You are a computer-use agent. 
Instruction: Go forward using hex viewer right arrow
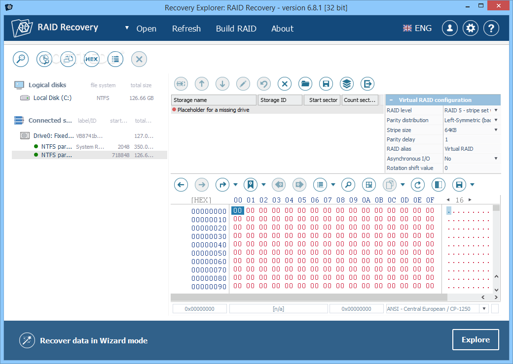tap(202, 185)
